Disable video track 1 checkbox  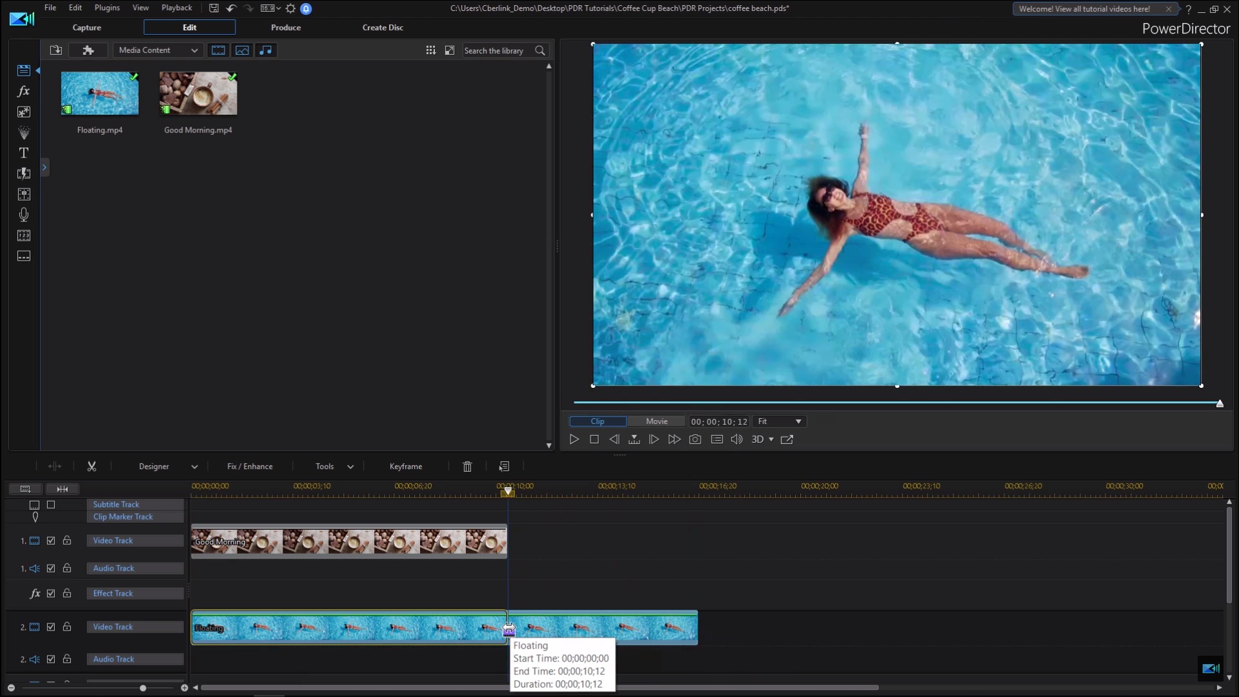[x=51, y=541]
